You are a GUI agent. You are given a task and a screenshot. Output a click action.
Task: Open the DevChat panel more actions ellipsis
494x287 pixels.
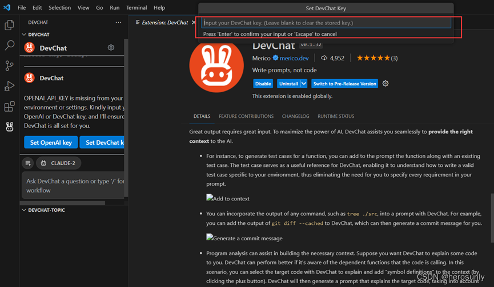tap(118, 22)
